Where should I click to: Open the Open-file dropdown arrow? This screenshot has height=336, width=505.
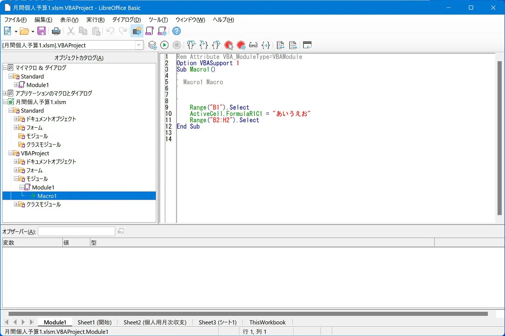pos(33,31)
